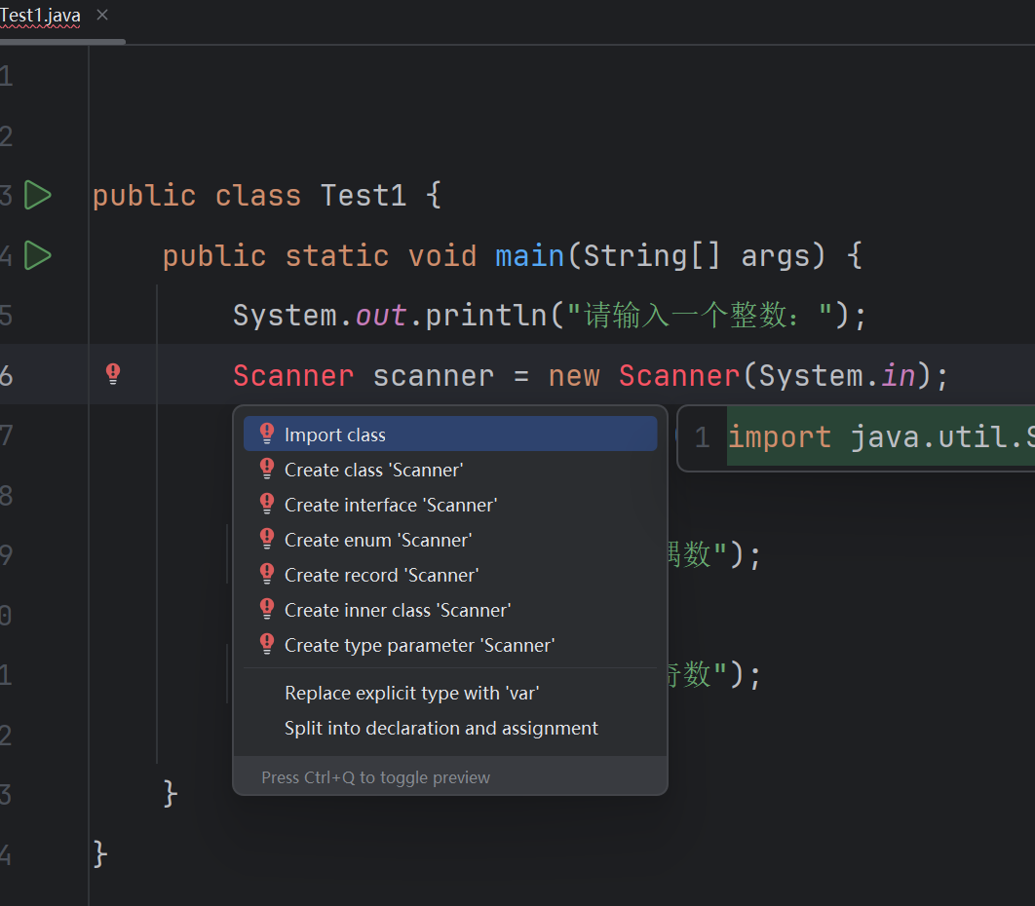Screen dimensions: 1035x906
Task: Choose Create record 'Scanner' option
Action: click(x=450, y=575)
